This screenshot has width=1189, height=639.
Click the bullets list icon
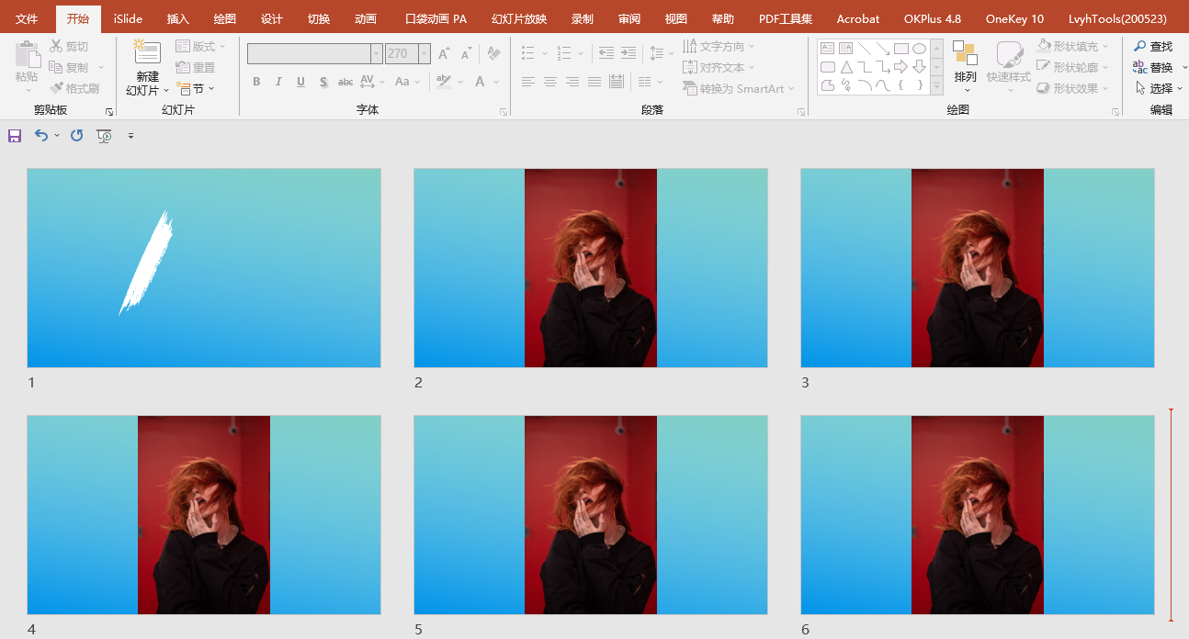tap(527, 54)
